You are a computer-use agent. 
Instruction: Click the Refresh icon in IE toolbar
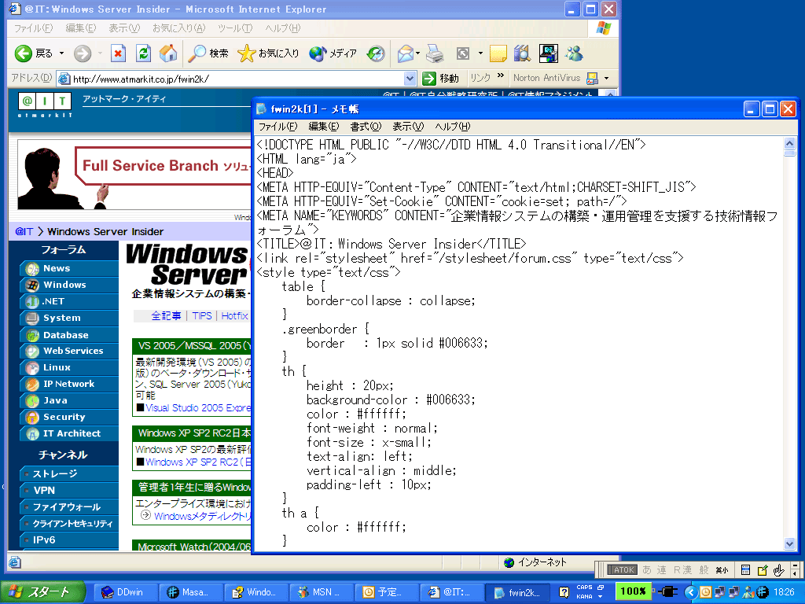(143, 53)
